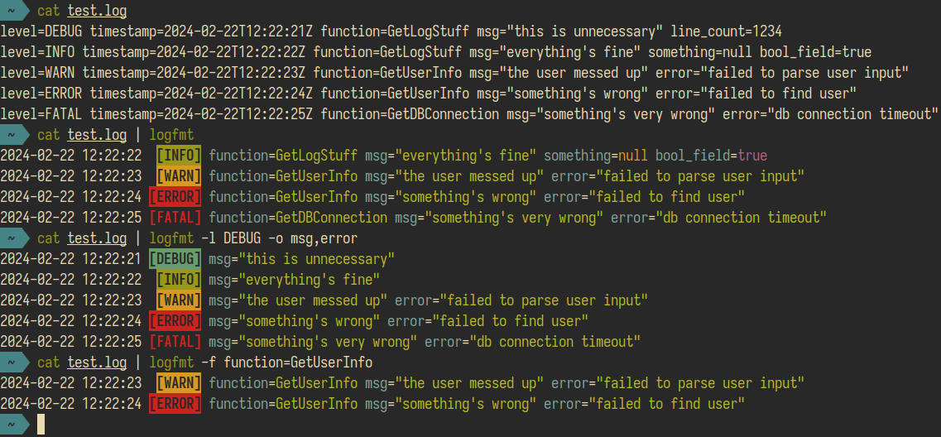
Task: Click the pink true value of bool_field
Action: [752, 156]
